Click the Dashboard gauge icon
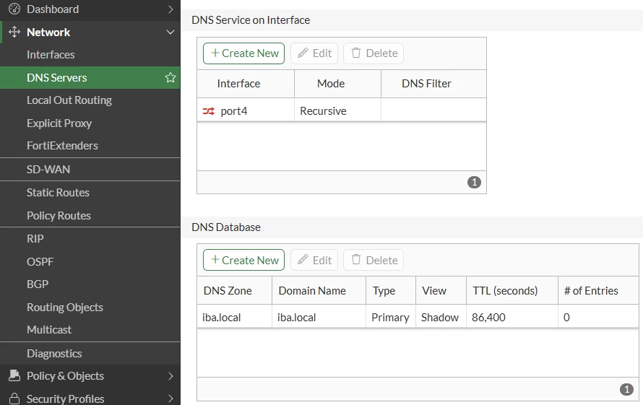The image size is (643, 405). click(14, 9)
